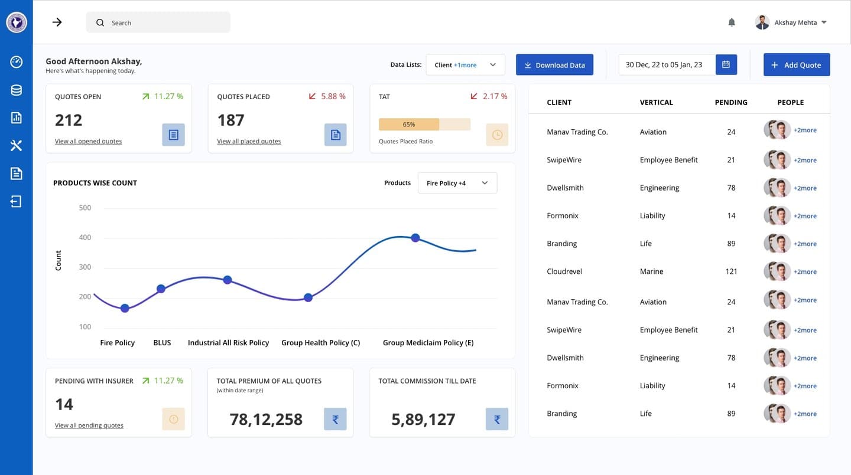This screenshot has width=851, height=475.
Task: Click the Download Data button
Action: coord(554,65)
